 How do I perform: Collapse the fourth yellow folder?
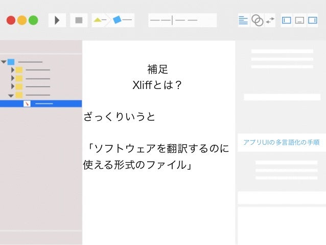pos(11,96)
